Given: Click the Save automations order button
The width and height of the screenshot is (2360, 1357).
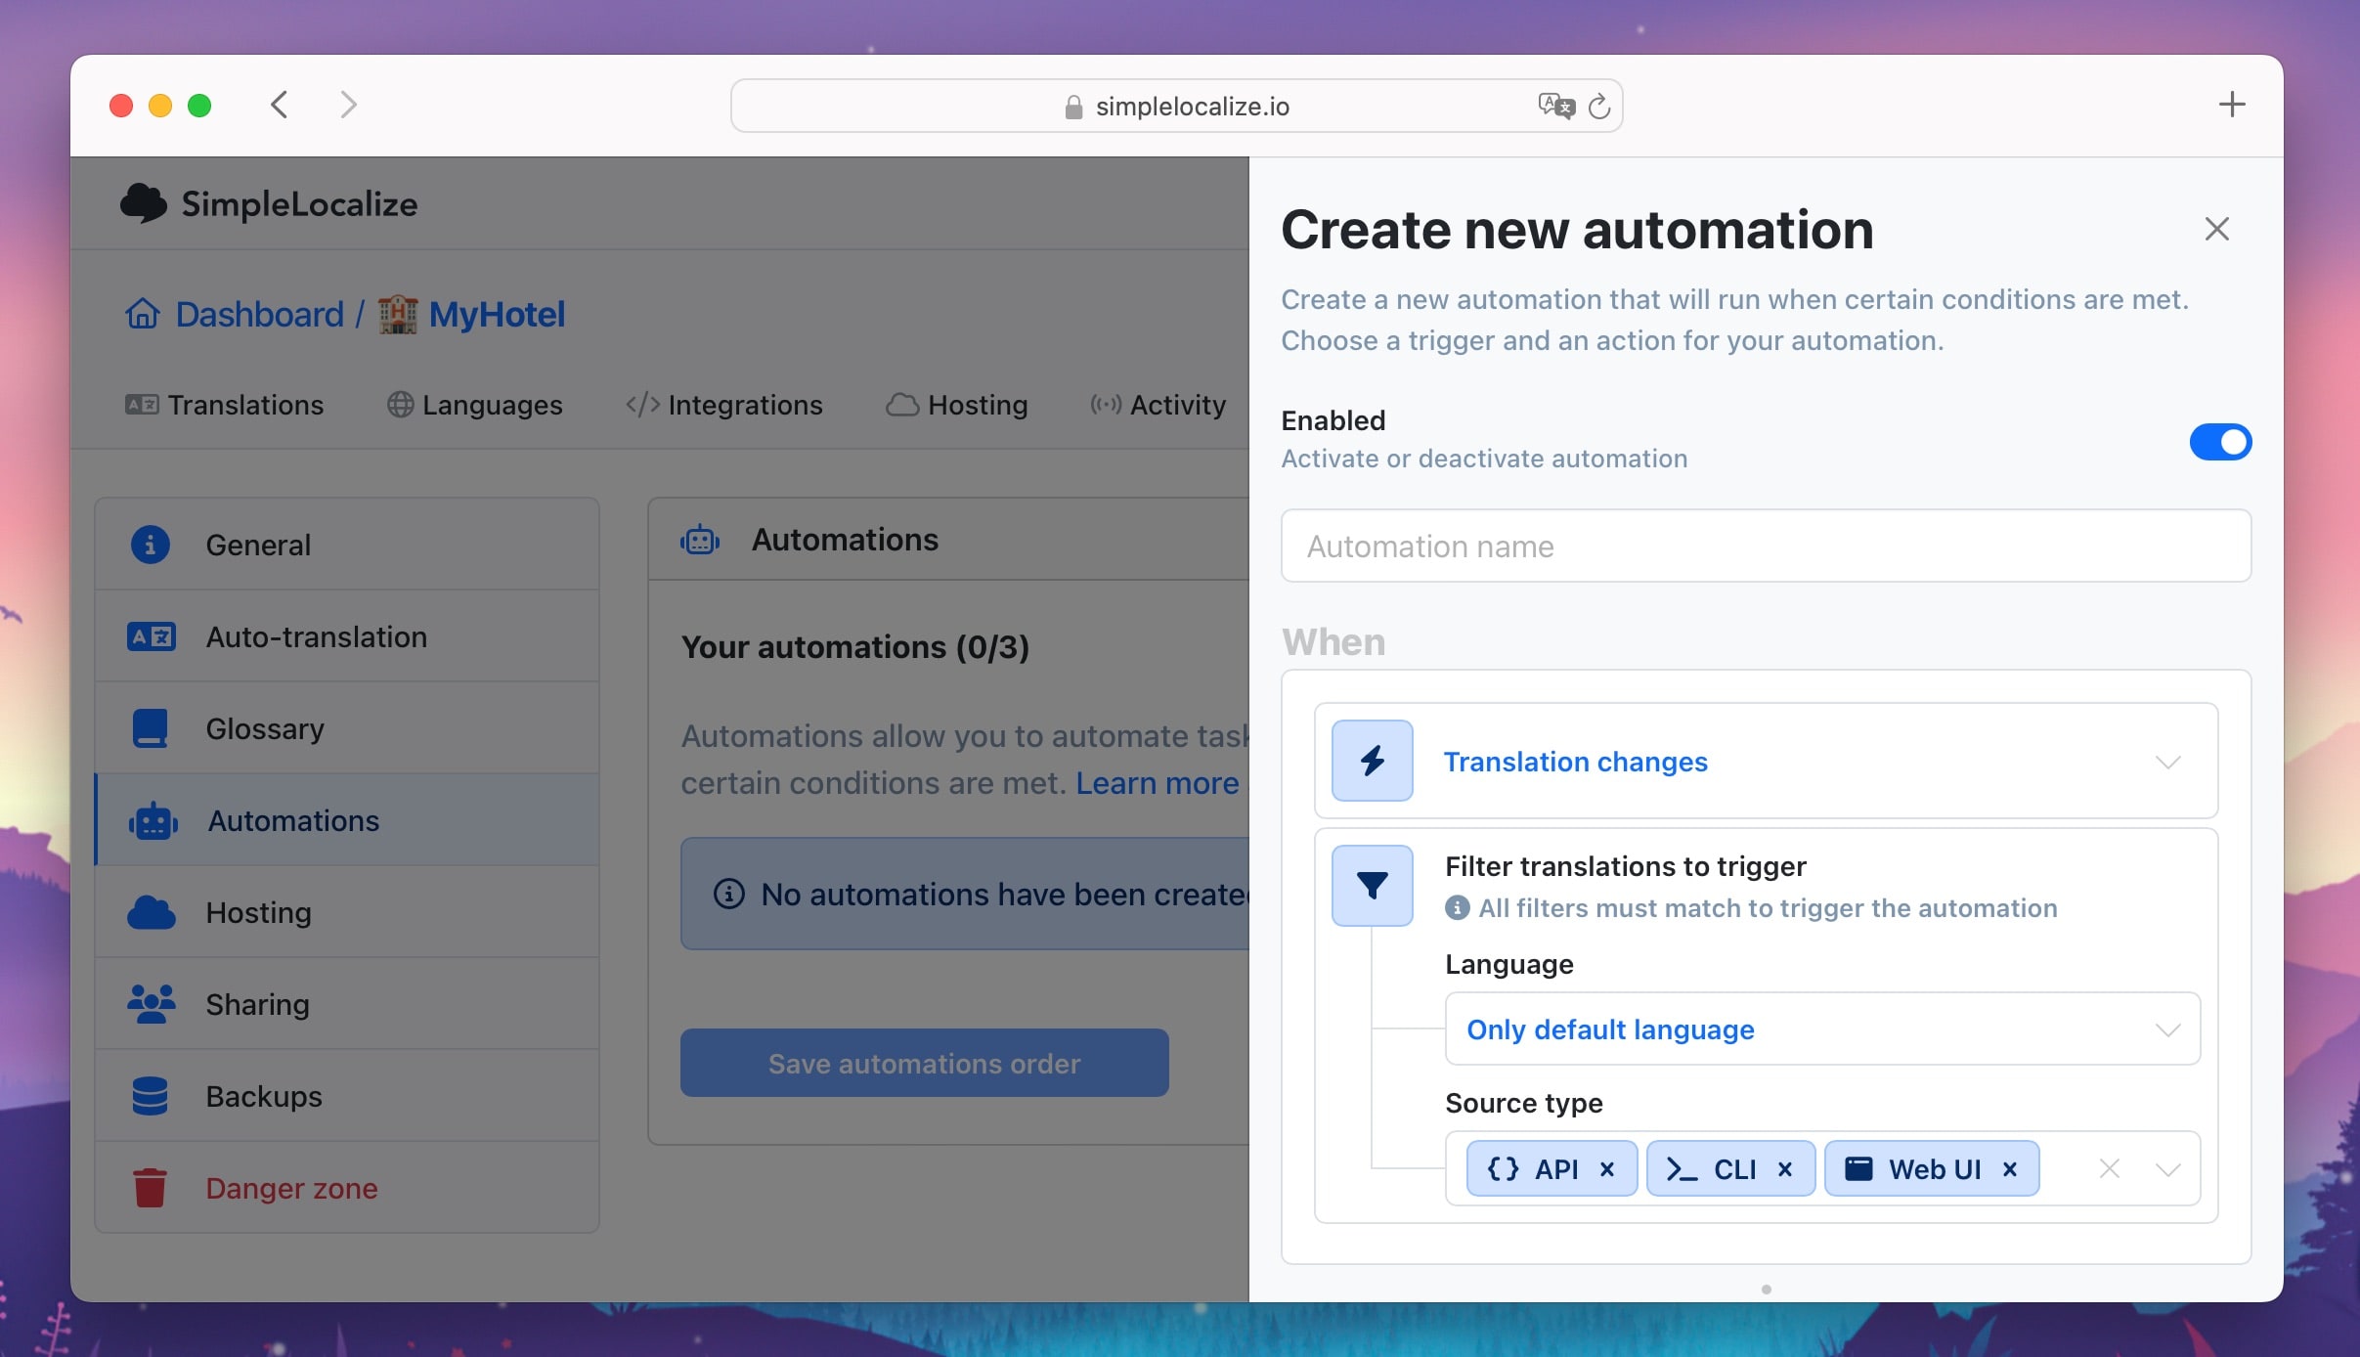Looking at the screenshot, I should [925, 1063].
